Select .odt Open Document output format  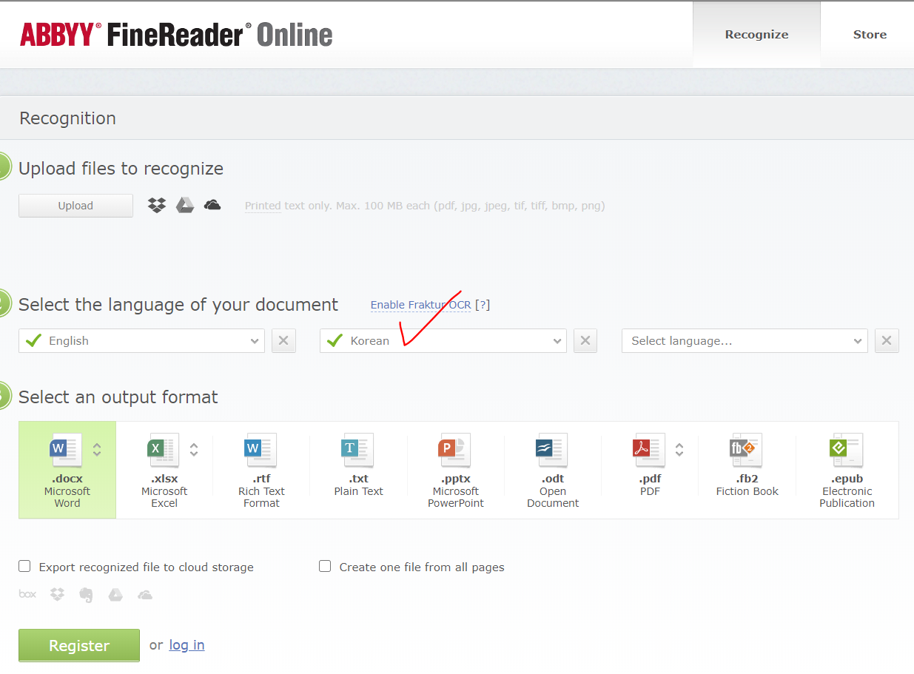(x=553, y=471)
